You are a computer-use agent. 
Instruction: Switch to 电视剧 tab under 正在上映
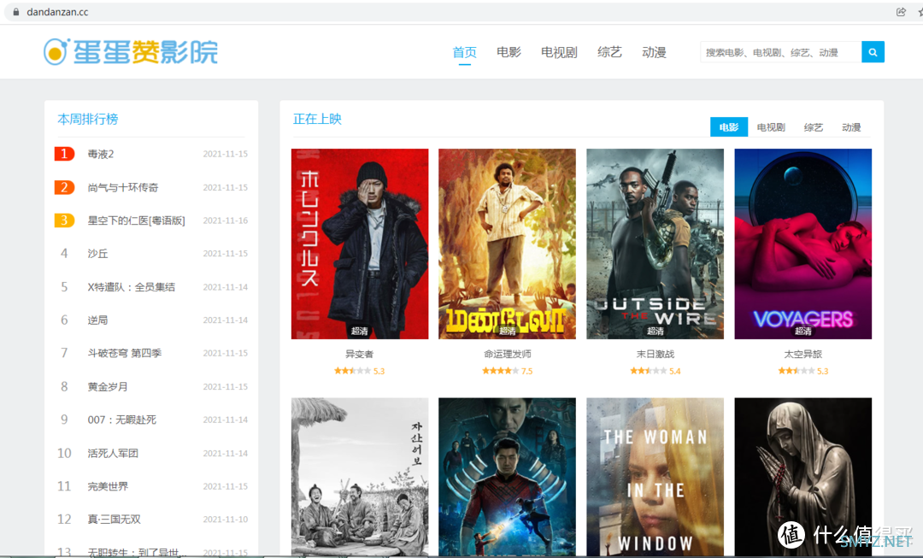tap(771, 127)
